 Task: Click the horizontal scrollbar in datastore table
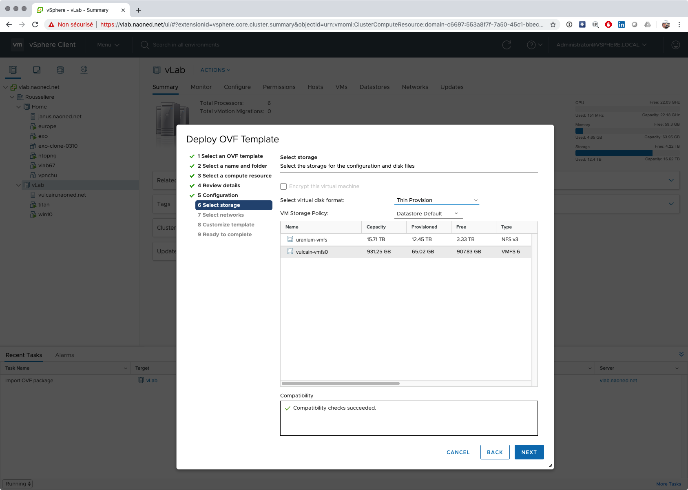pos(341,384)
